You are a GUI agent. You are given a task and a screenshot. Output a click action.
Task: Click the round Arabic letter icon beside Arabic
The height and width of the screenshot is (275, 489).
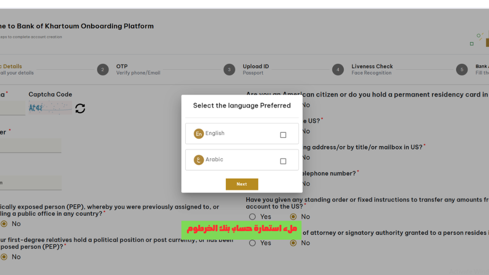click(199, 160)
